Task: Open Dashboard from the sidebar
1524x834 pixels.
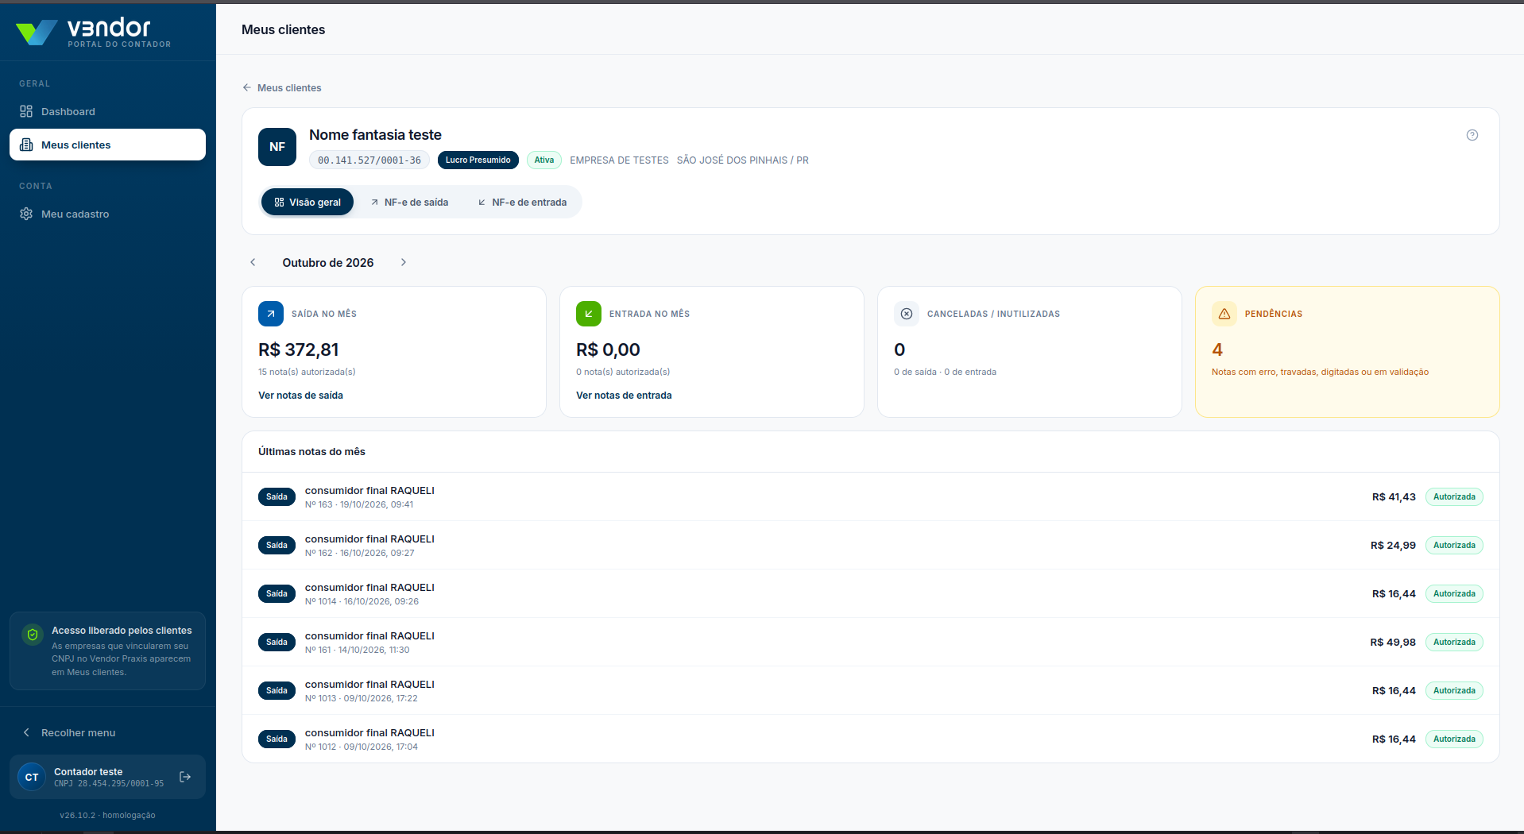Action: click(x=107, y=111)
